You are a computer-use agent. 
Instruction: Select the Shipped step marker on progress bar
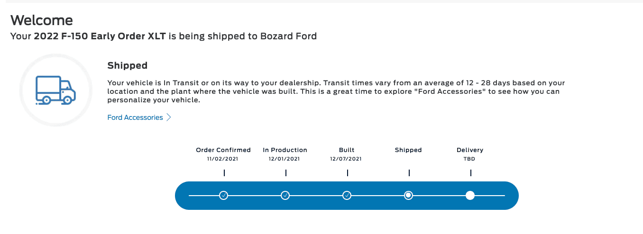click(408, 195)
